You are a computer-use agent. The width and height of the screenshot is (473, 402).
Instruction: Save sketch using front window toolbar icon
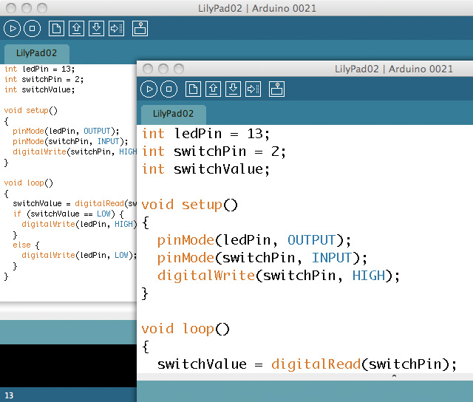click(233, 89)
